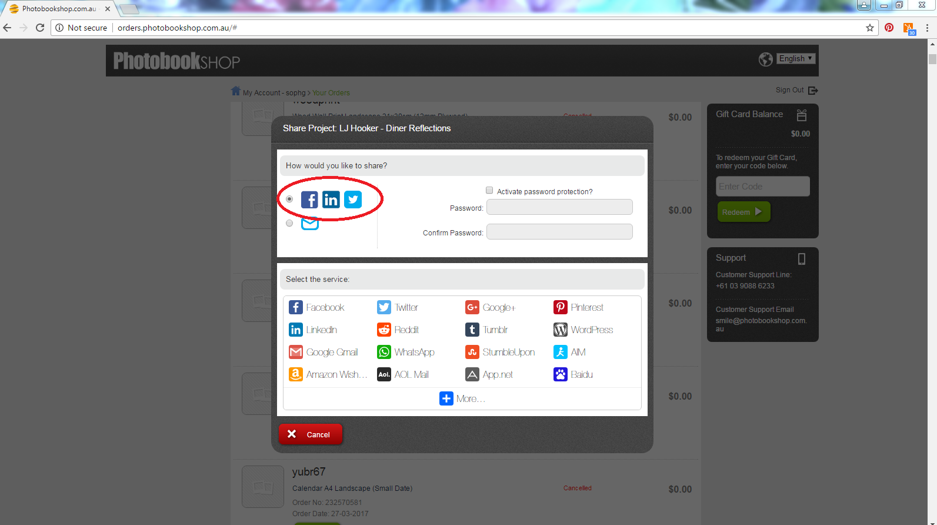Open More sharing services
Viewport: 937px width, 525px height.
(x=462, y=398)
